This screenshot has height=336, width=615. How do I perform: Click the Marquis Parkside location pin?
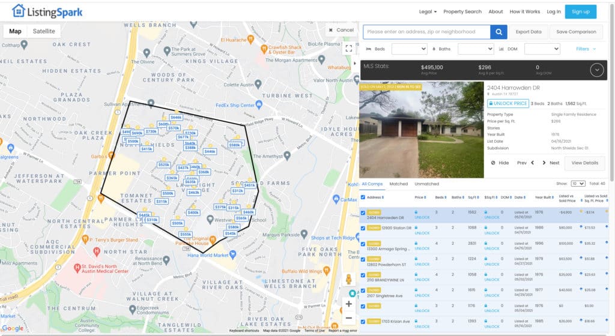(x=304, y=235)
